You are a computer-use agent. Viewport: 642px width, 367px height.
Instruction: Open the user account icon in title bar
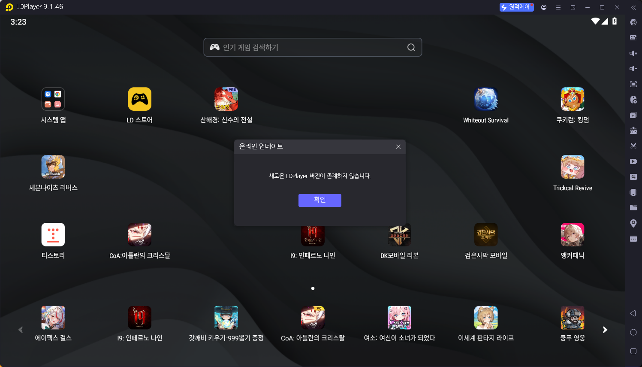coord(544,7)
